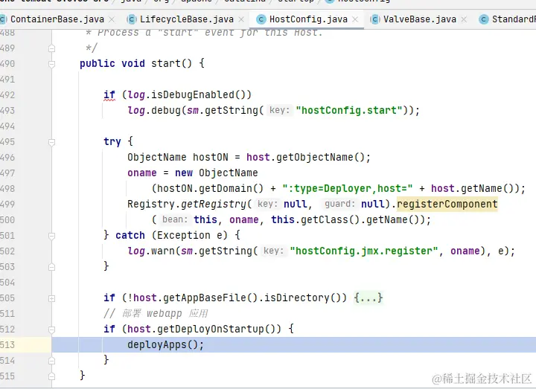Click the ValveBase.java class icon
Screen dimensions: 536x389
374,19
